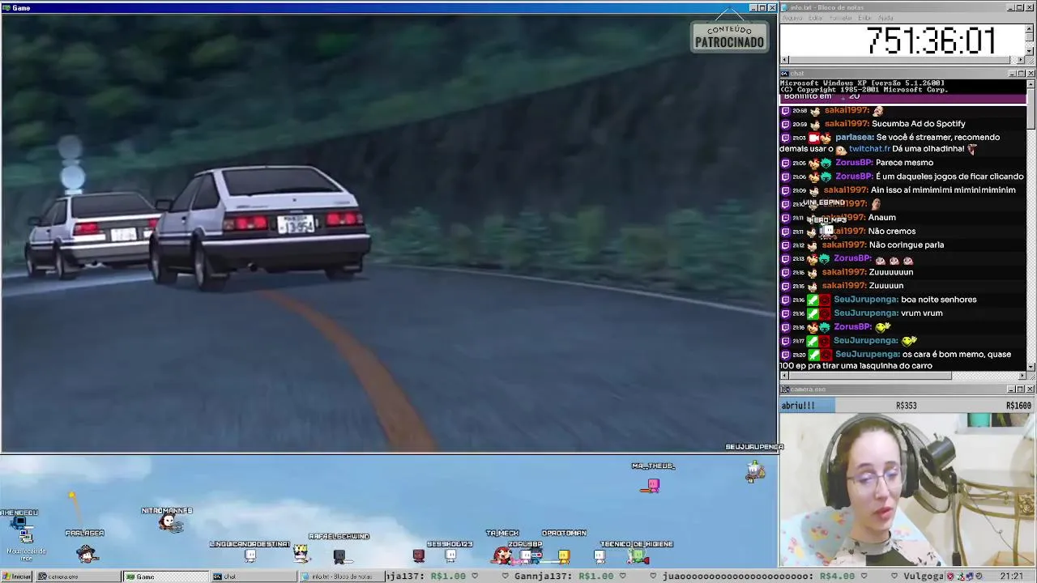Open the Ajuda menu in Notepad
Image resolution: width=1037 pixels, height=583 pixels.
click(886, 18)
